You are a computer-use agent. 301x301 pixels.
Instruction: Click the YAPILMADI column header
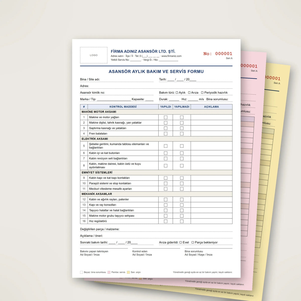(182, 107)
